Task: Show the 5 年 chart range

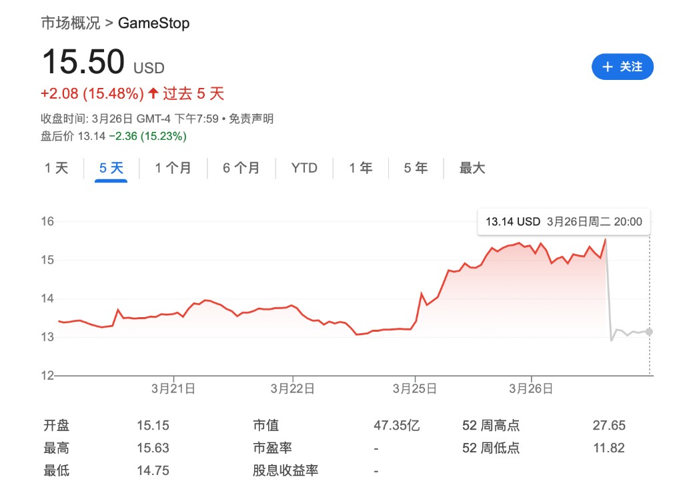Action: click(416, 168)
